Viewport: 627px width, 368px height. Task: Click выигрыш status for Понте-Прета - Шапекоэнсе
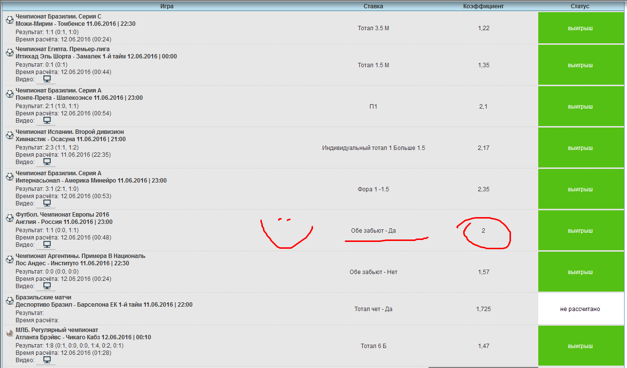[581, 107]
